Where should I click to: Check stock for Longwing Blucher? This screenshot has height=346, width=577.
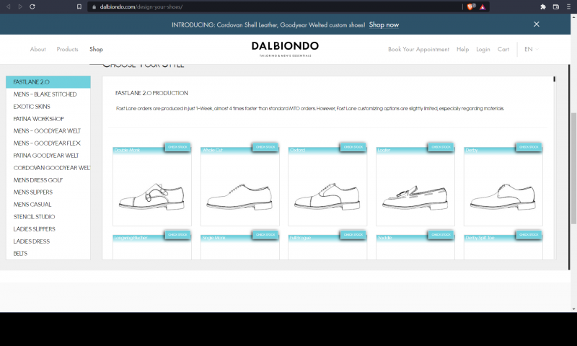pyautogui.click(x=177, y=234)
